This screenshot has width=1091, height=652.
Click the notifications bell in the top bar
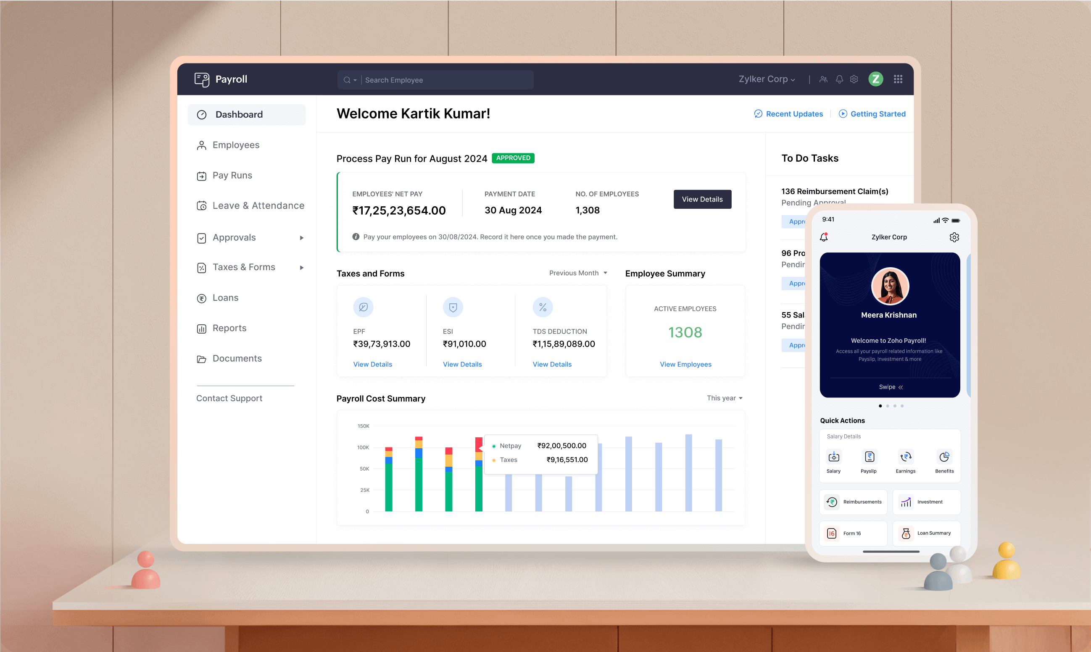[839, 79]
